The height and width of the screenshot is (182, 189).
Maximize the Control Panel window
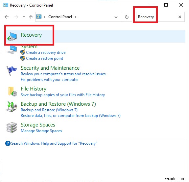tap(166, 5)
